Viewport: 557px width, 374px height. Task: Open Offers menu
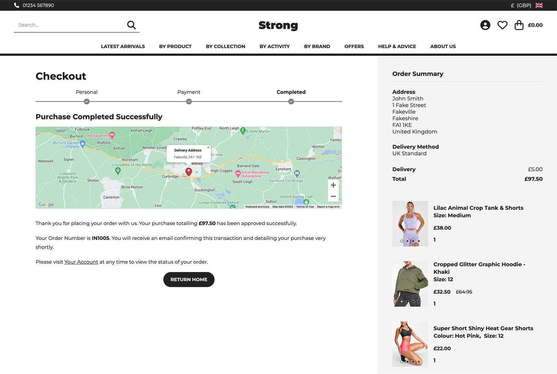tap(354, 46)
